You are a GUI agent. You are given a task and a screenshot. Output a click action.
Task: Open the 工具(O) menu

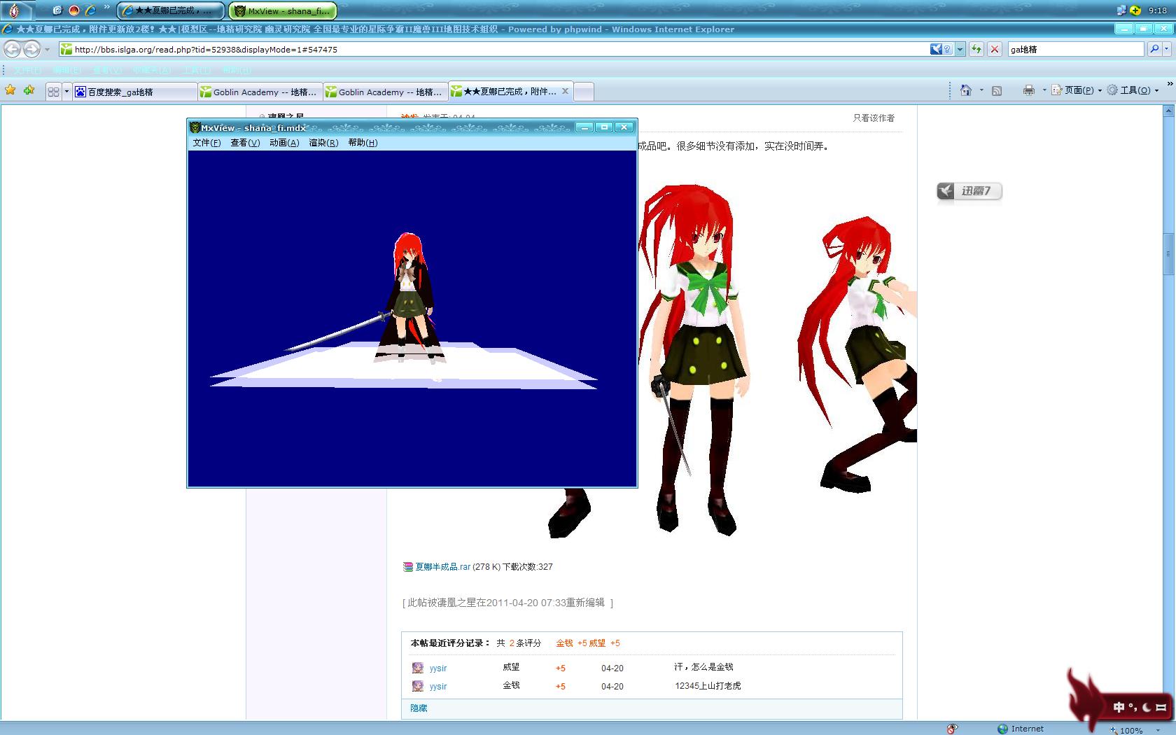click(x=1132, y=90)
